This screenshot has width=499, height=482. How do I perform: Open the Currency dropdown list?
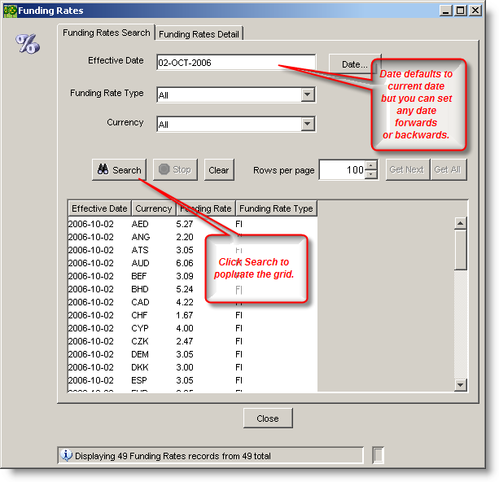[307, 124]
